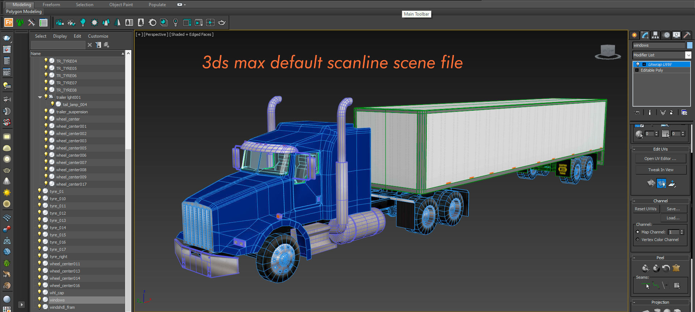Toggle visibility bulb of wheel_center
The height and width of the screenshot is (312, 695).
click(x=46, y=119)
